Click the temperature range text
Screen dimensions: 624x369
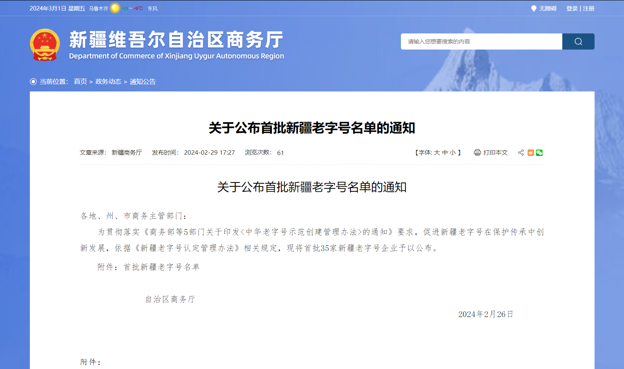(x=132, y=8)
